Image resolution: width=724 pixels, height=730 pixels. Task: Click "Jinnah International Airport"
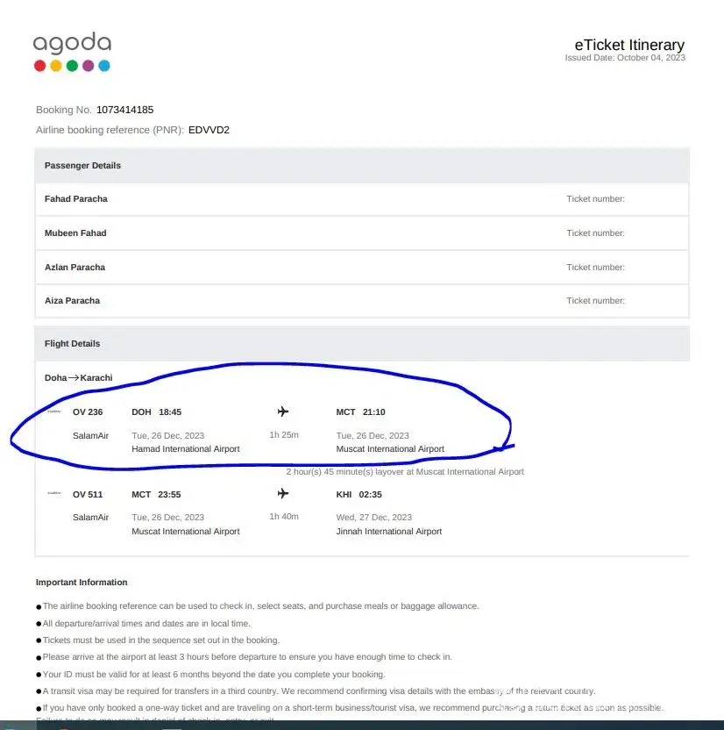pyautogui.click(x=389, y=531)
